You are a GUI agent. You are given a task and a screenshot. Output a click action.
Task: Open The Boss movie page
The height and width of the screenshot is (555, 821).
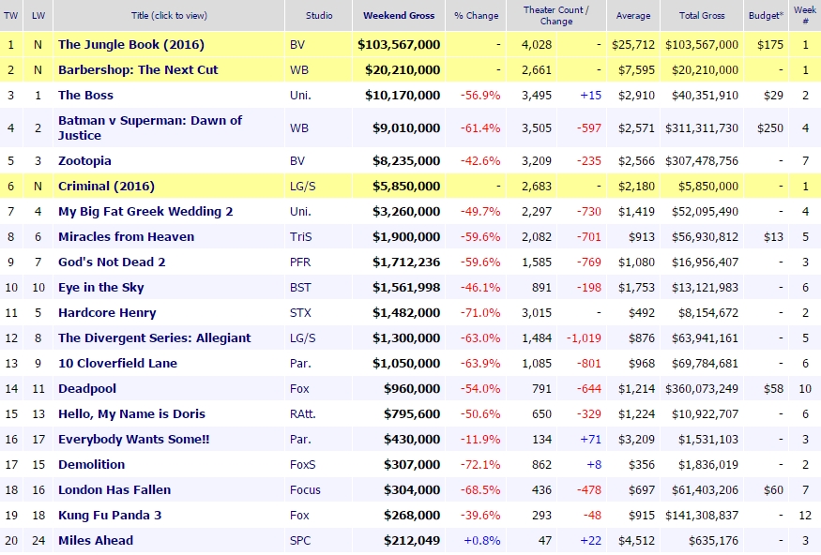85,96
